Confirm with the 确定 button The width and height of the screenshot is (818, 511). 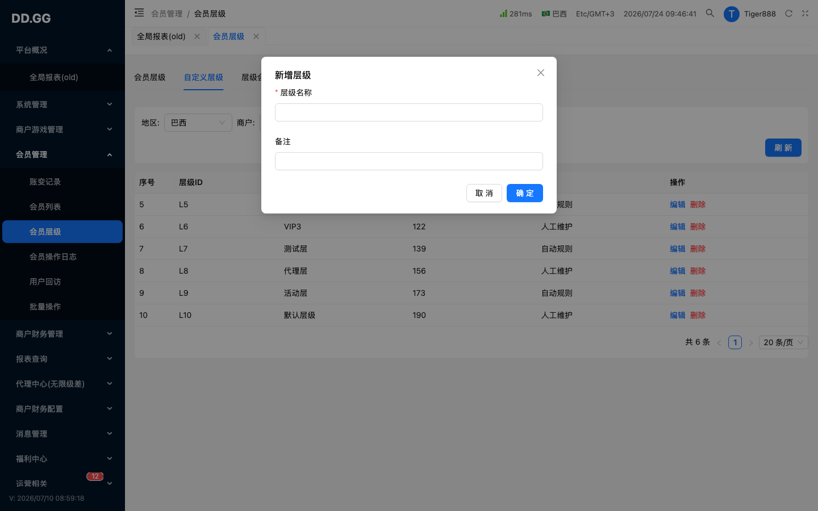coord(525,193)
